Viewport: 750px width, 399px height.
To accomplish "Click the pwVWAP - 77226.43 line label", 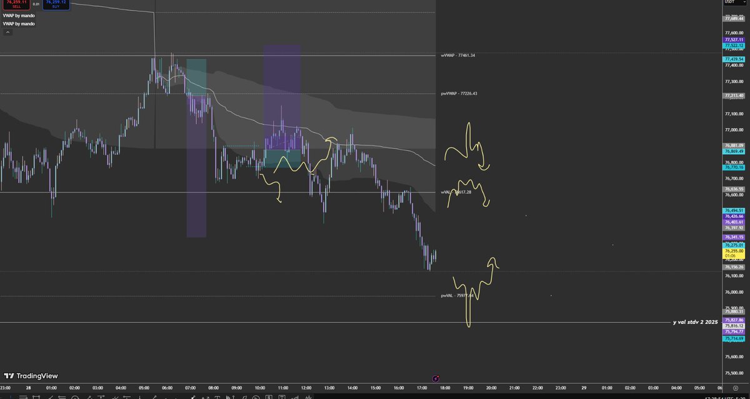I will 459,94.
